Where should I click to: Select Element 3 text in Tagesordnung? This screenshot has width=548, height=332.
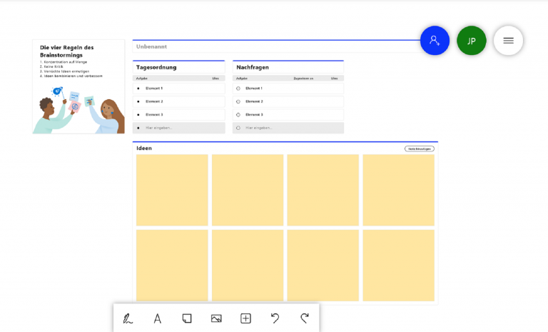[154, 115]
